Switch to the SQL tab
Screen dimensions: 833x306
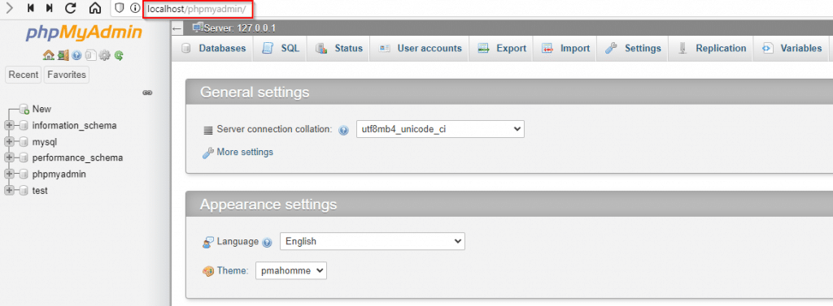point(280,48)
